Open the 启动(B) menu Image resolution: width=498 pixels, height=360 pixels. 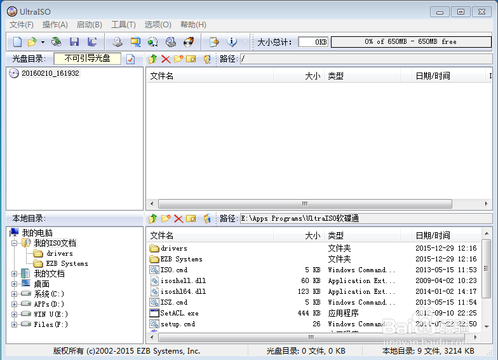click(x=89, y=25)
